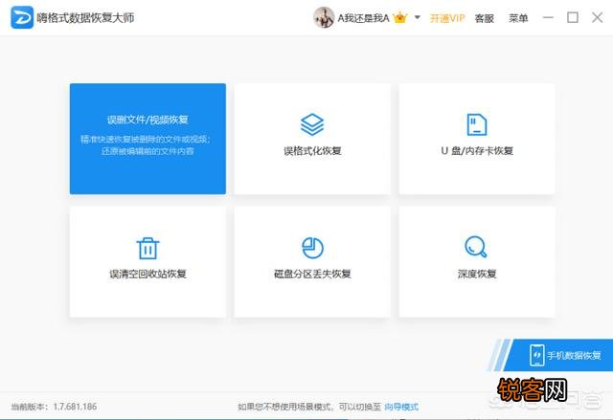Click the A我还是我A username
This screenshot has width=613, height=420.
click(364, 18)
